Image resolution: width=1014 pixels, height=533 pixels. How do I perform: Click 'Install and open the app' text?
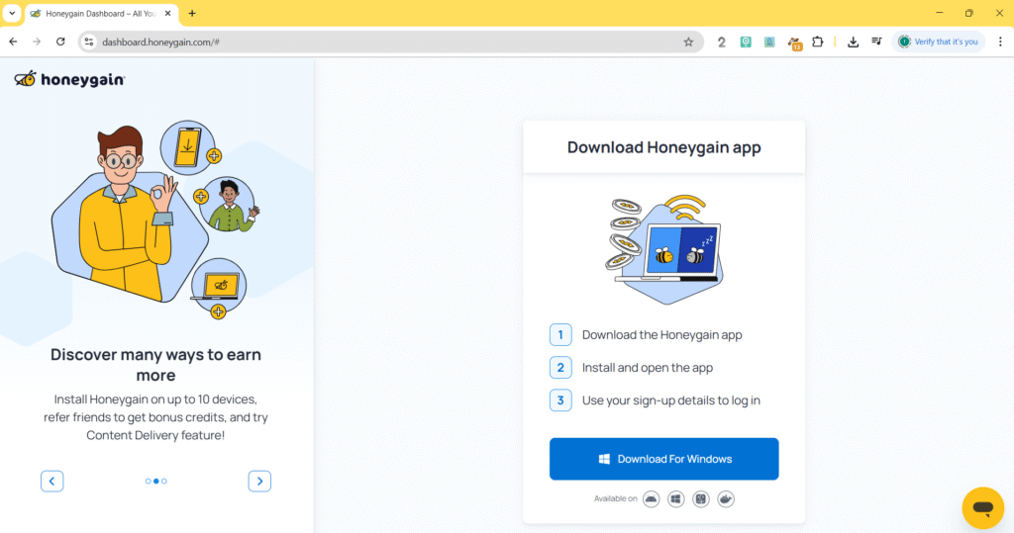click(x=648, y=368)
